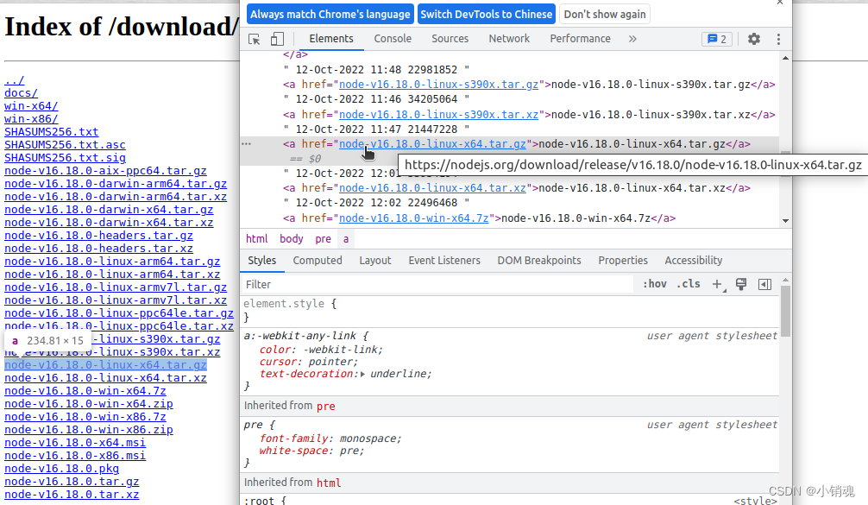Toggle the device toolbar icon
The height and width of the screenshot is (505, 868).
(277, 39)
